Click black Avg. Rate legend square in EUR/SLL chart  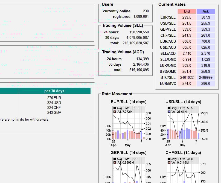(x=115, y=108)
